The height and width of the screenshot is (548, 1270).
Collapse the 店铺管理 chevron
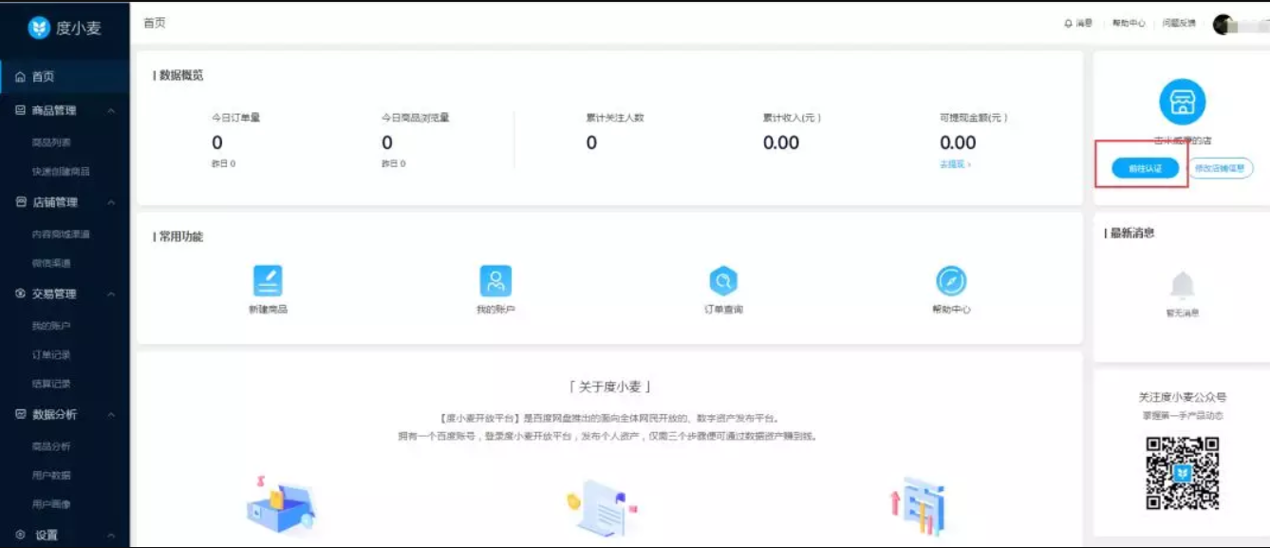111,202
